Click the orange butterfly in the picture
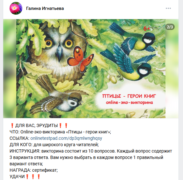The height and width of the screenshot is (180, 183). coord(81,60)
